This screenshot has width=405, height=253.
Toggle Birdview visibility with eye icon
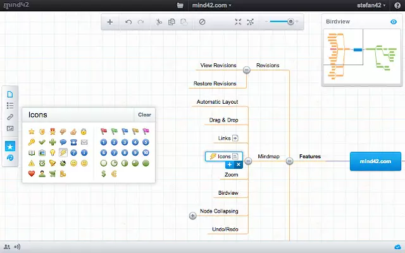pos(393,22)
